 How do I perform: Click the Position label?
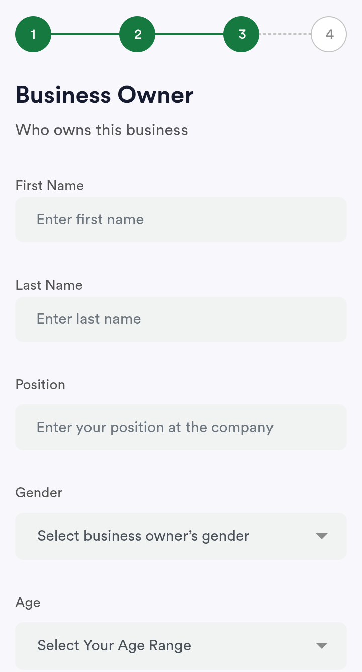point(41,385)
